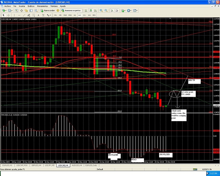This screenshot has width=220, height=176.
Task: Select the vertical line tool
Action: click(14, 15)
